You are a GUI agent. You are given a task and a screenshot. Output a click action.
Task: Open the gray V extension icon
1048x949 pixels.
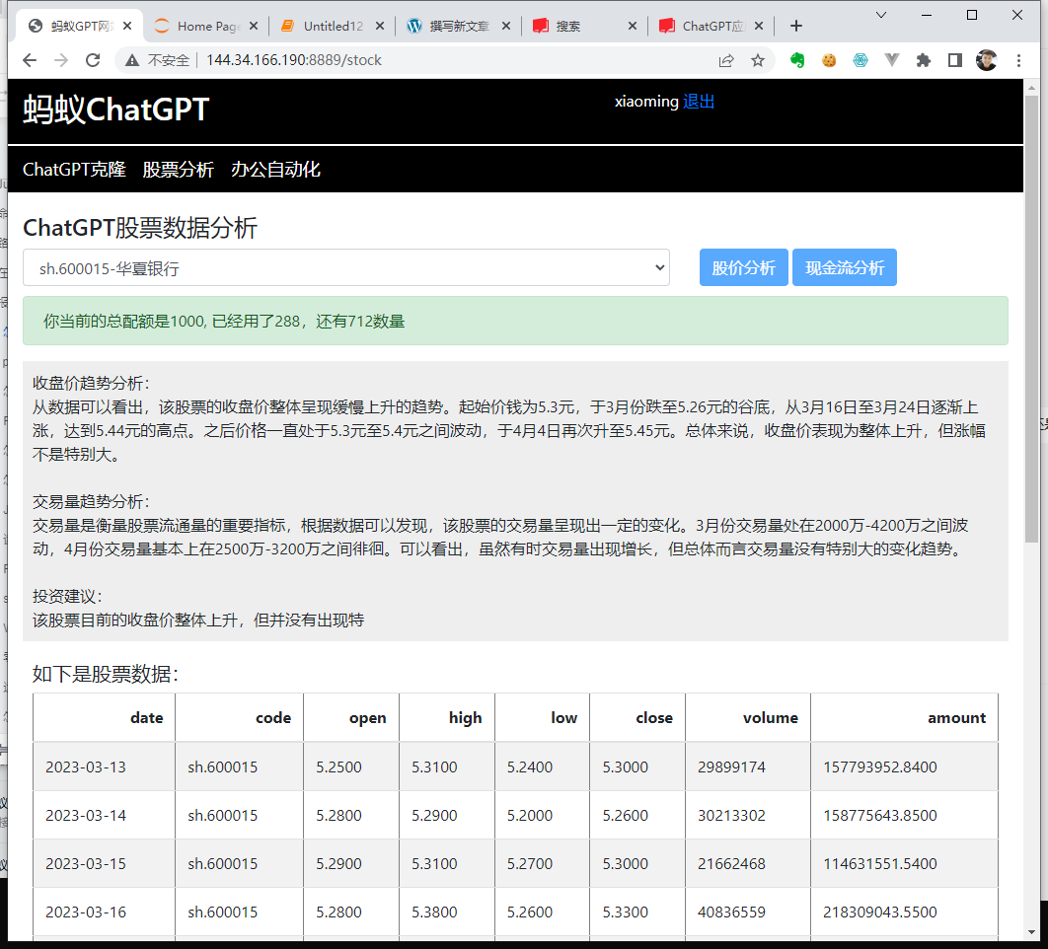[x=892, y=60]
